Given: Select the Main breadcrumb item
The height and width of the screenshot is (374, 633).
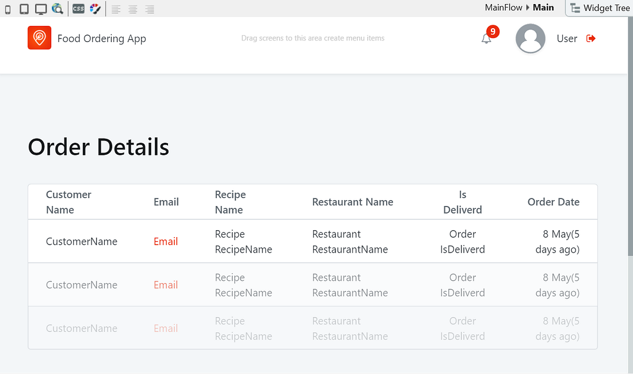Looking at the screenshot, I should [x=543, y=7].
